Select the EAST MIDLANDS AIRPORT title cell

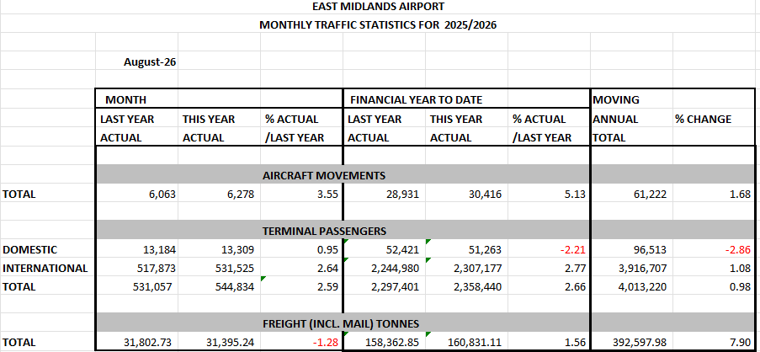378,7
